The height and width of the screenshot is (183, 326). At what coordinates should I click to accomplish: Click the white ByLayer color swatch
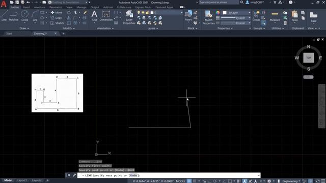[x=225, y=13]
